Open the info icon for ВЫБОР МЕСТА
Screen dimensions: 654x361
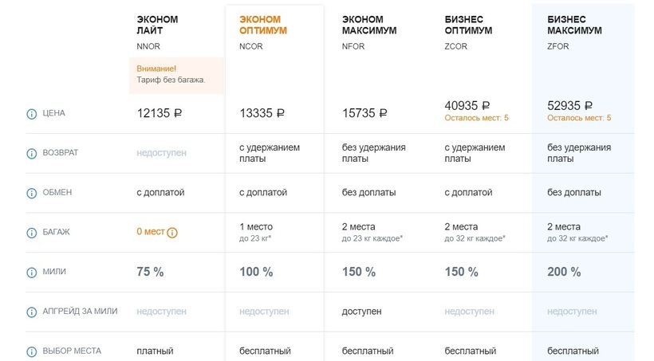coord(32,351)
